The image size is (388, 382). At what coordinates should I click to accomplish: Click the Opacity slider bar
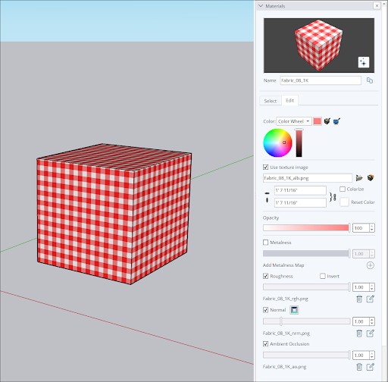[306, 228]
